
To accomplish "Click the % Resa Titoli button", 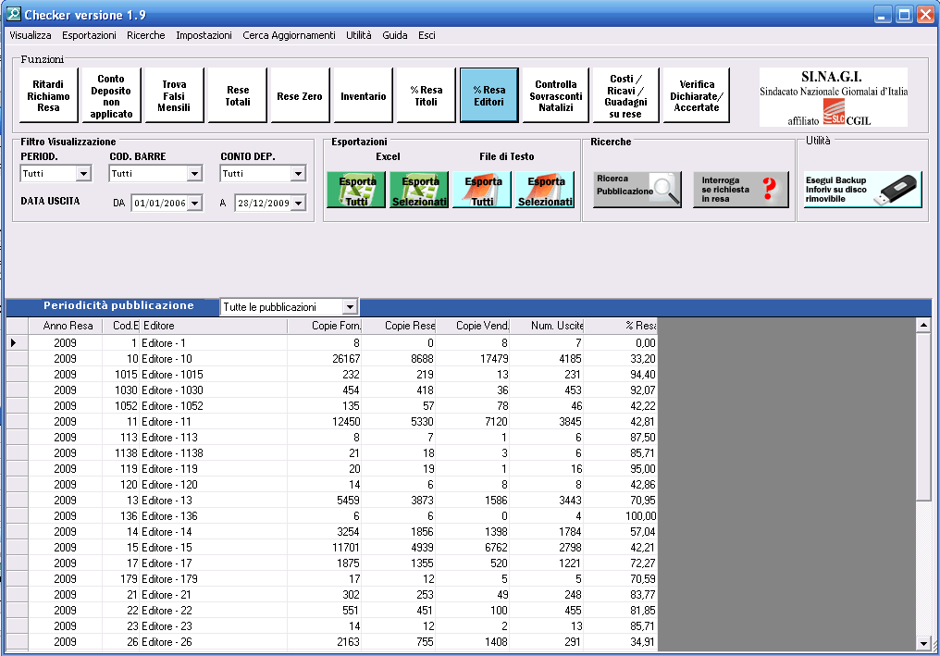I will point(427,95).
